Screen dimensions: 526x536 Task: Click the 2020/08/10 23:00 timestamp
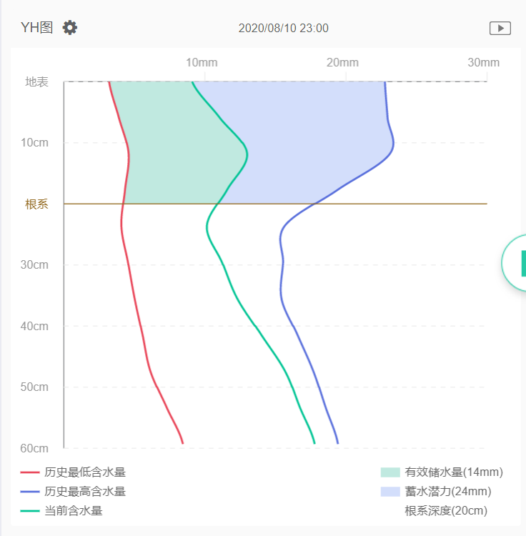coord(283,29)
